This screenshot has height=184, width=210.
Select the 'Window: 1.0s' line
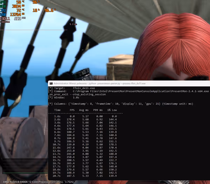[x=64, y=98]
